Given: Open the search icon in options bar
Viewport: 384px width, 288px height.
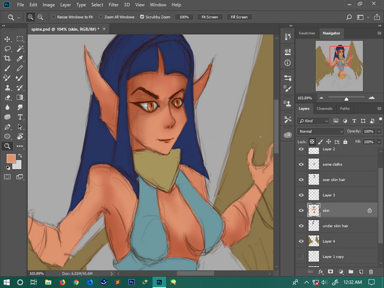Looking at the screenshot, I should click(349, 17).
